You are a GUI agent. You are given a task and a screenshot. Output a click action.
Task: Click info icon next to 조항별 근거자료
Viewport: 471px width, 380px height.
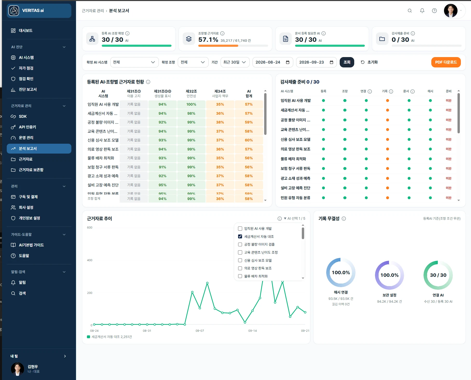pos(222,33)
